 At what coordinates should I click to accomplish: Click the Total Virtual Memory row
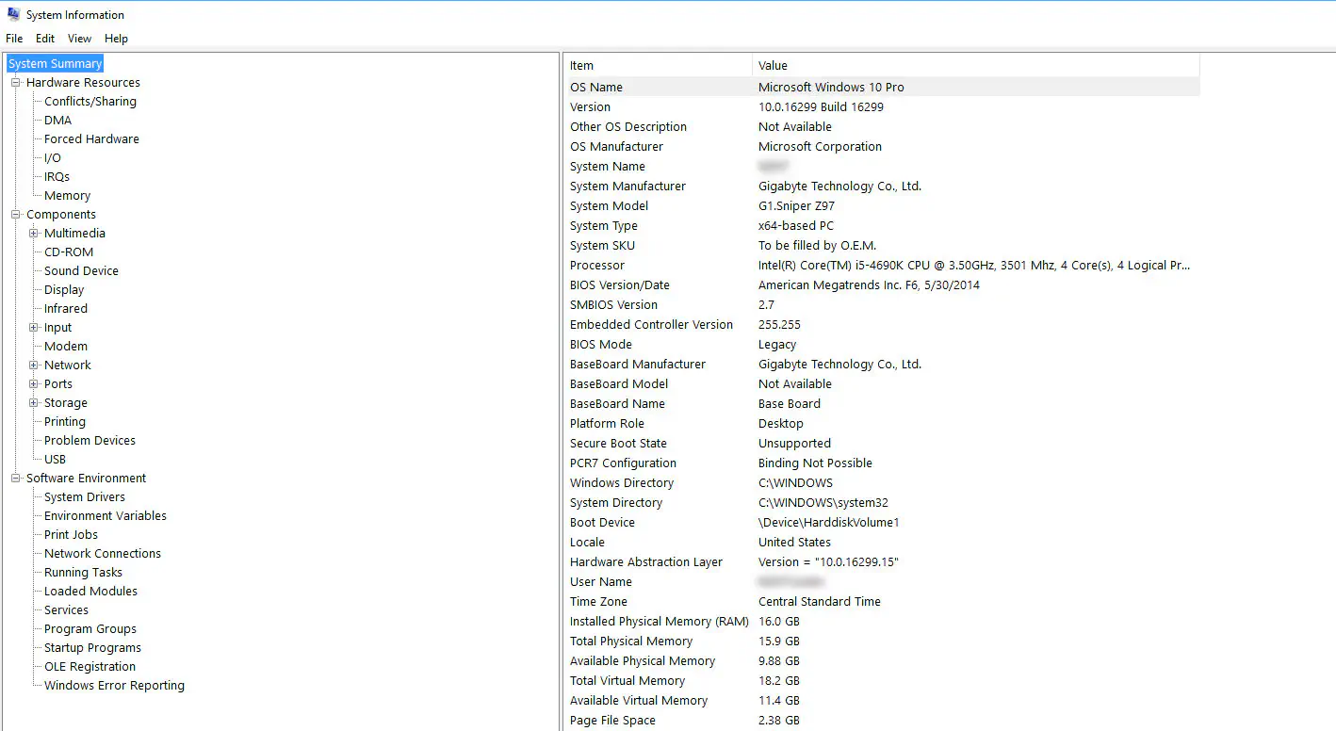pyautogui.click(x=882, y=680)
